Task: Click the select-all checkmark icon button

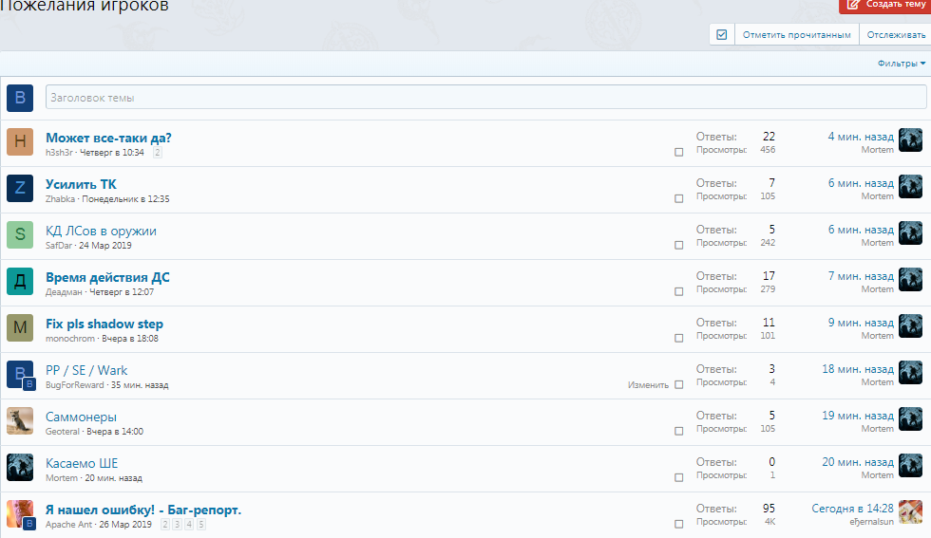Action: [722, 34]
